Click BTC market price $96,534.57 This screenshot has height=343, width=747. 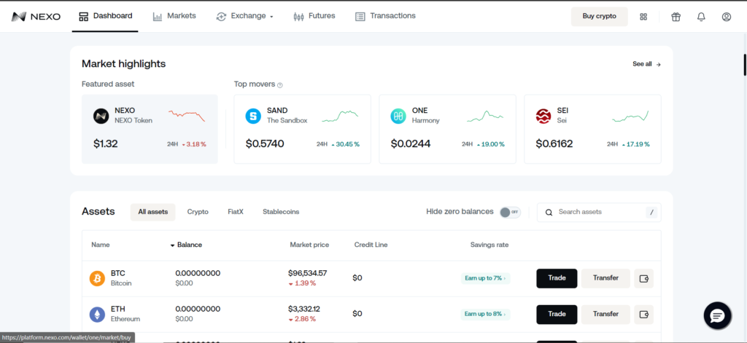pyautogui.click(x=307, y=274)
